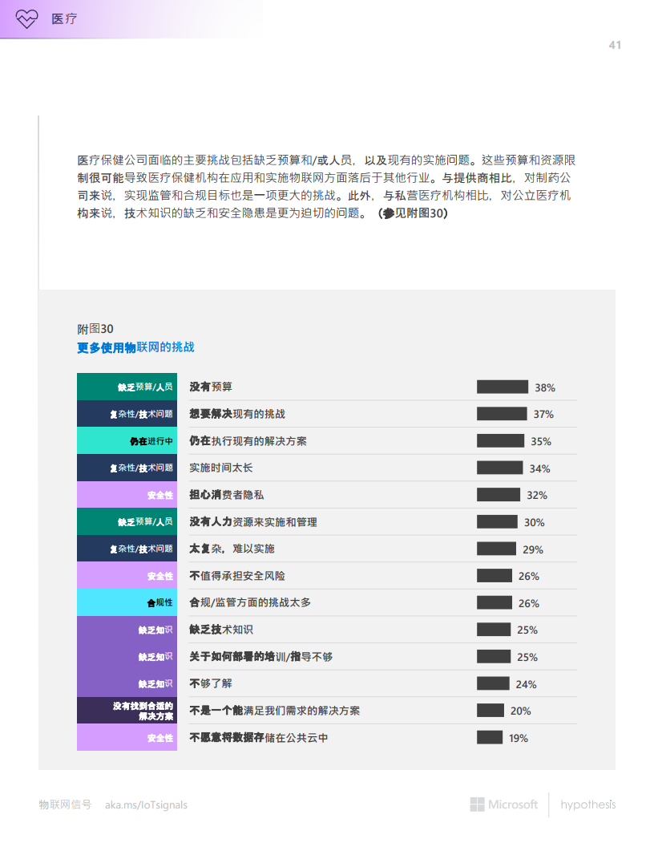Click the 物联网信号 footer text
The height and width of the screenshot is (847, 654).
click(x=65, y=804)
